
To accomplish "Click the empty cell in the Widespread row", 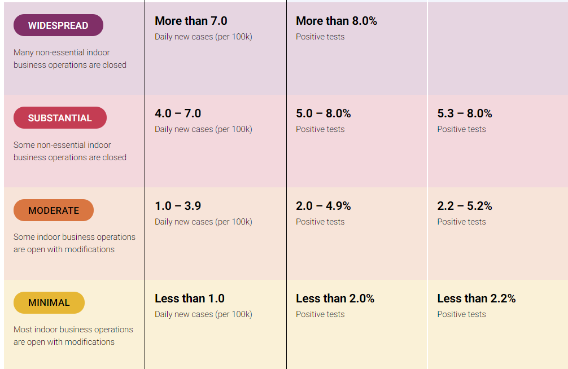I will 497,48.
